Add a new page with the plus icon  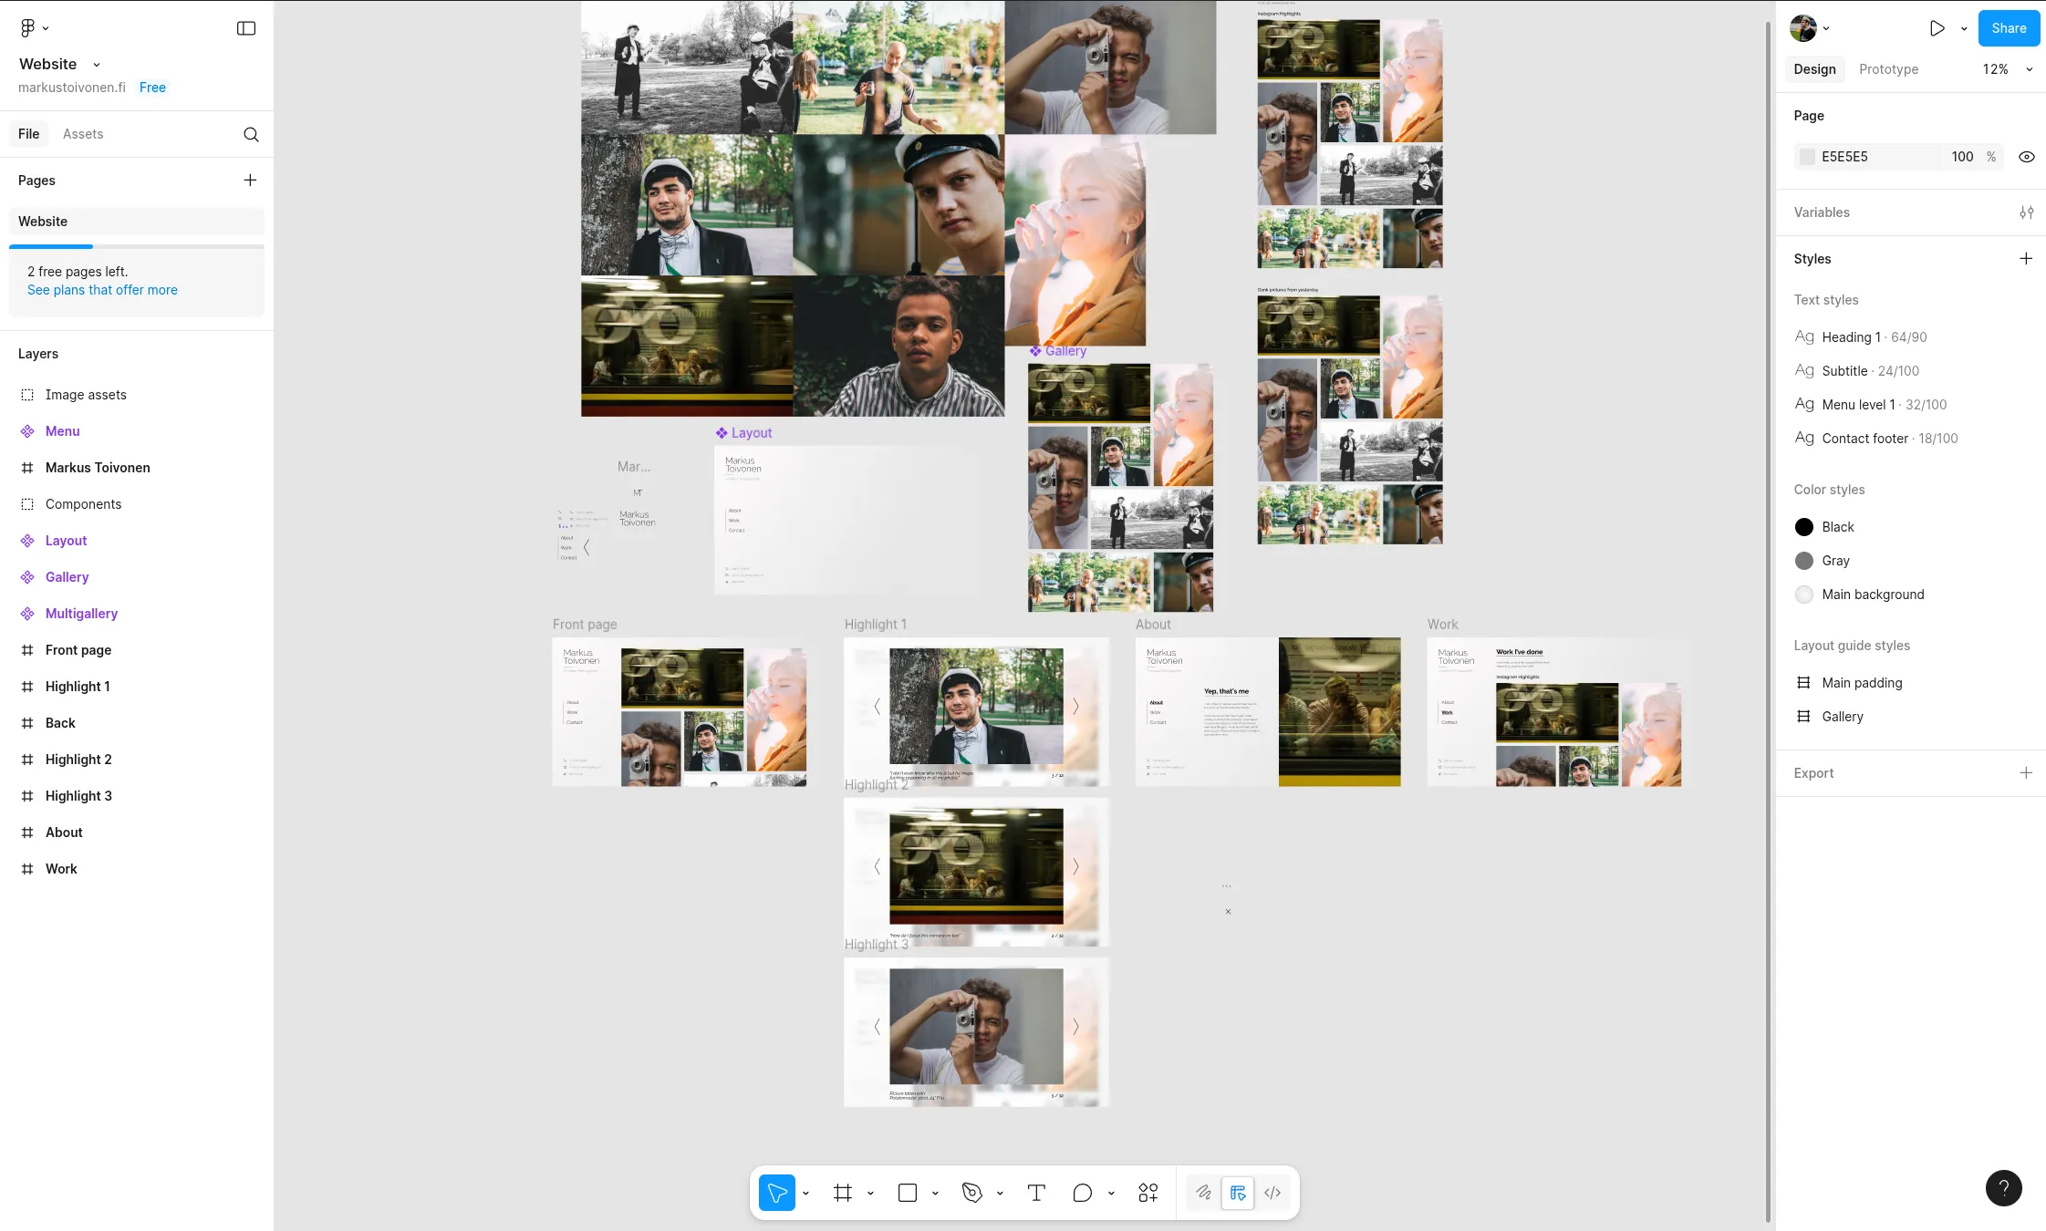point(250,181)
